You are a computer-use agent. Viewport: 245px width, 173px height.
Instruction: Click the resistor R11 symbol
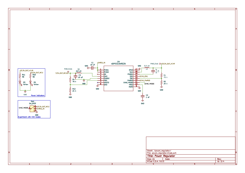(20, 76)
